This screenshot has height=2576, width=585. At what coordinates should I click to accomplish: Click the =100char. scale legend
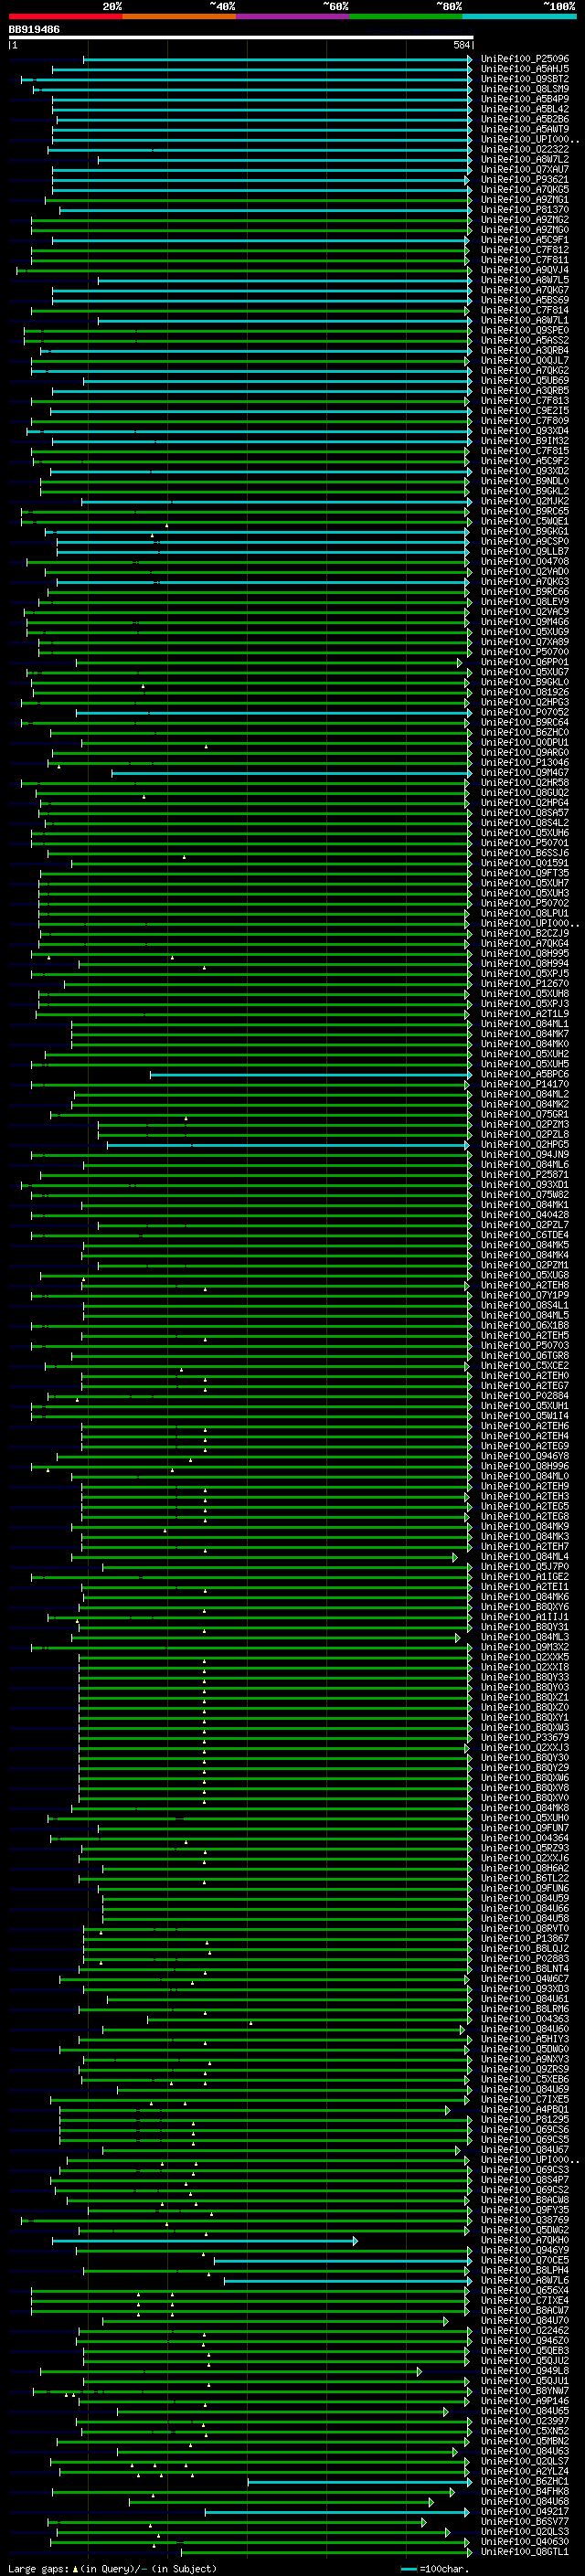(434, 2568)
